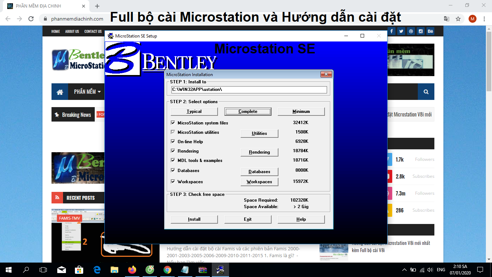Disable the Databases install option
This screenshot has width=492, height=277.
coord(173,170)
